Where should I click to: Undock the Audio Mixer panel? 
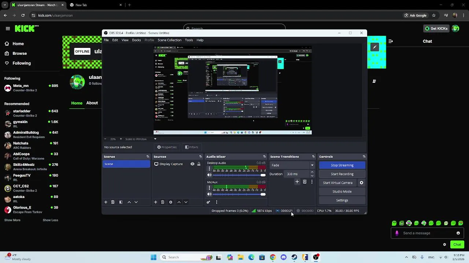click(265, 157)
